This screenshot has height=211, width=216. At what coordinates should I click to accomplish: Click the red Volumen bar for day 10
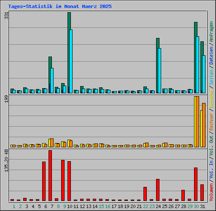point(69,181)
